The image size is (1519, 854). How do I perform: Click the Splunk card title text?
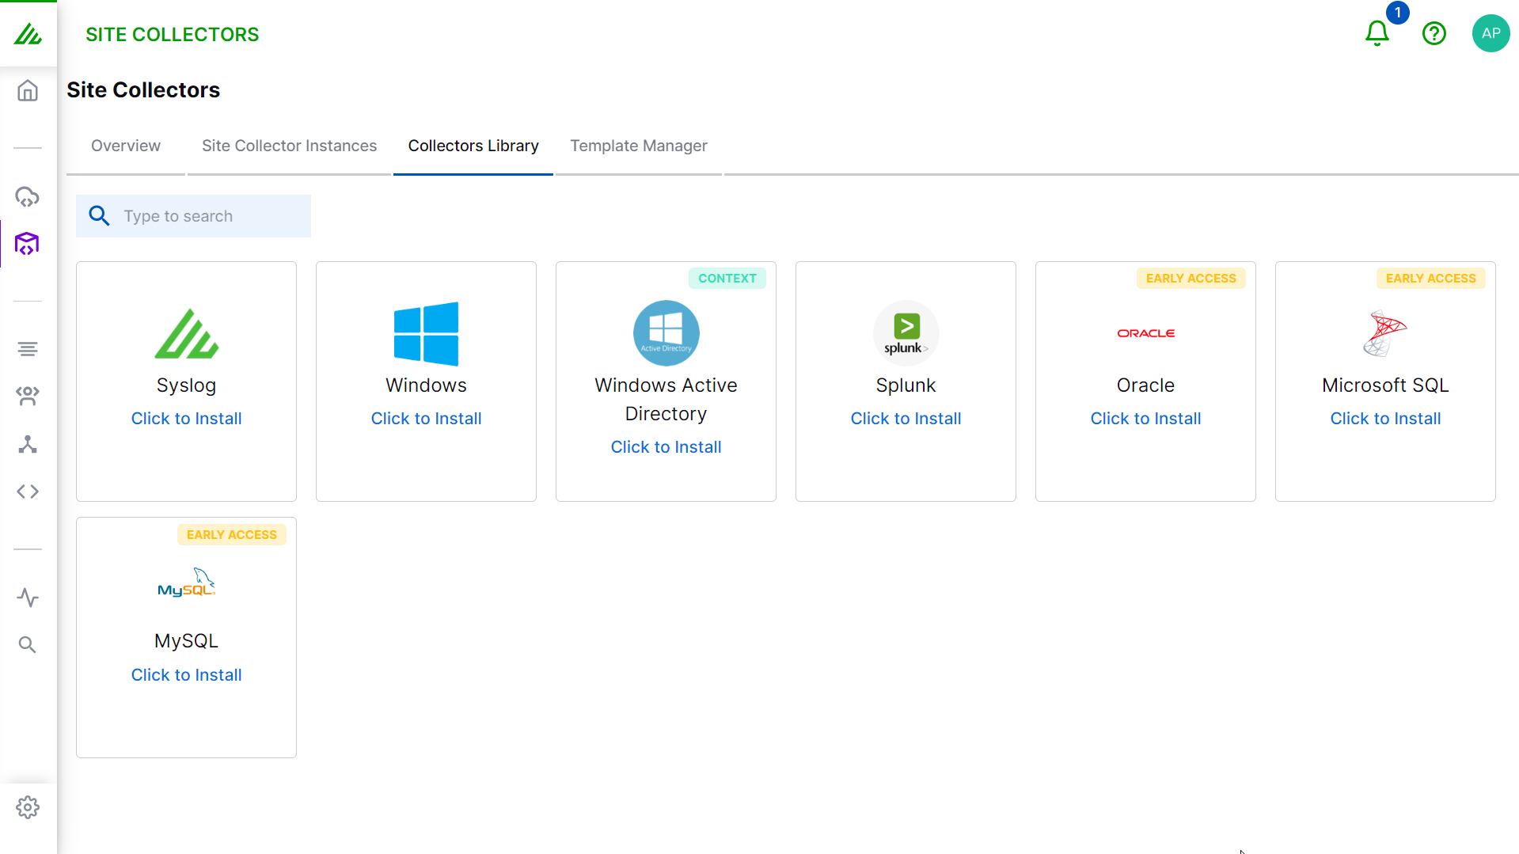(906, 385)
